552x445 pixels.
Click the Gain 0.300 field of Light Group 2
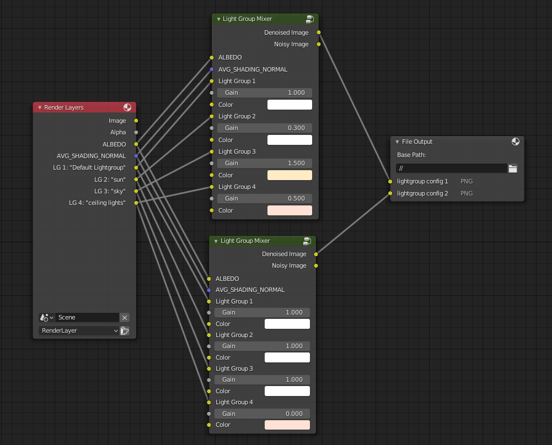(x=265, y=128)
